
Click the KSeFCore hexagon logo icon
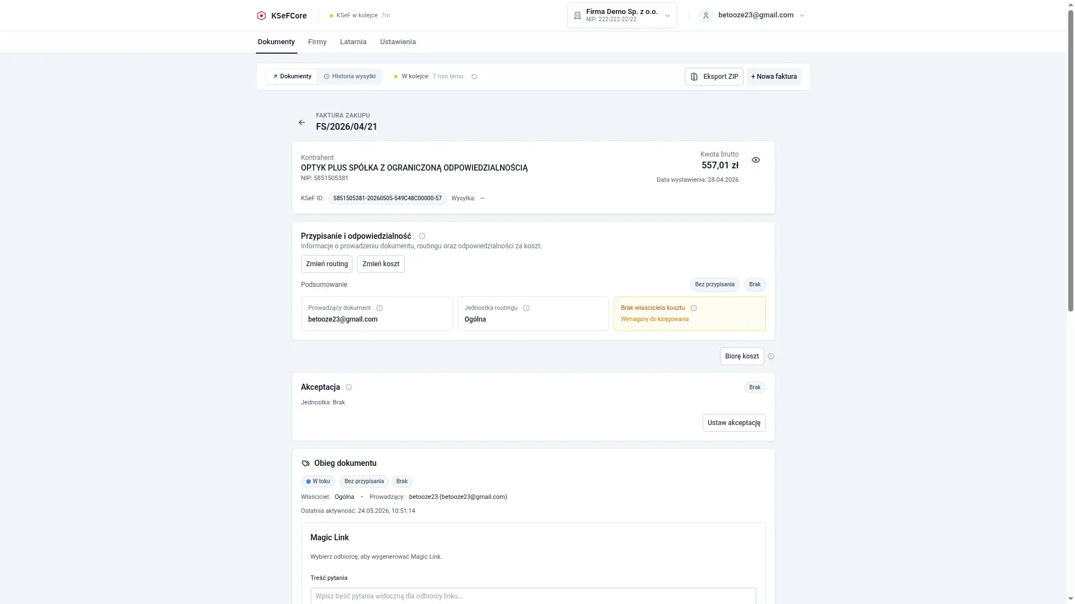point(261,16)
